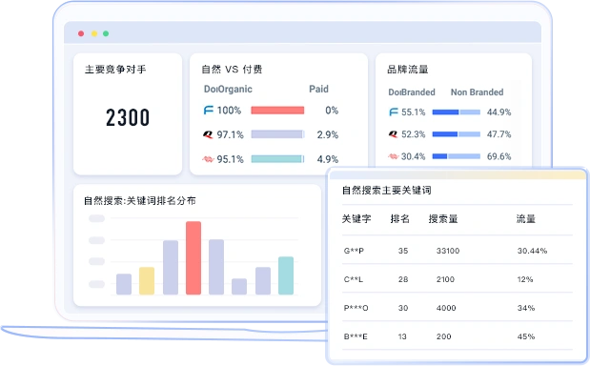Click rank 30 in P***O row

pos(403,308)
